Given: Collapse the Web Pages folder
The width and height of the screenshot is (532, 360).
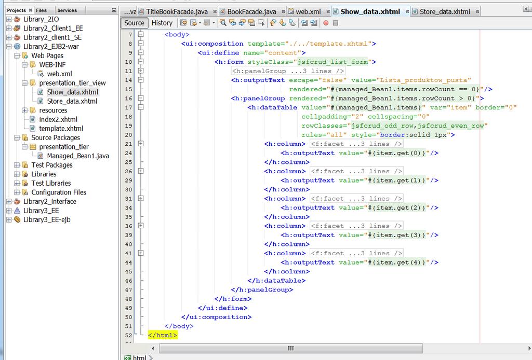Looking at the screenshot, I should click(x=17, y=56).
